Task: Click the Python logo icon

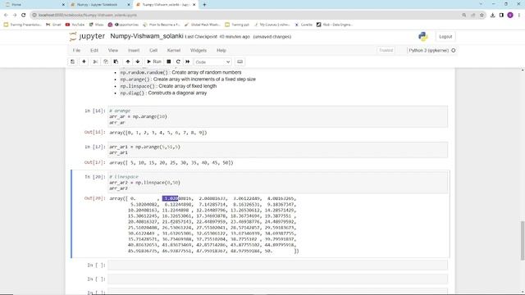Action: [423, 36]
